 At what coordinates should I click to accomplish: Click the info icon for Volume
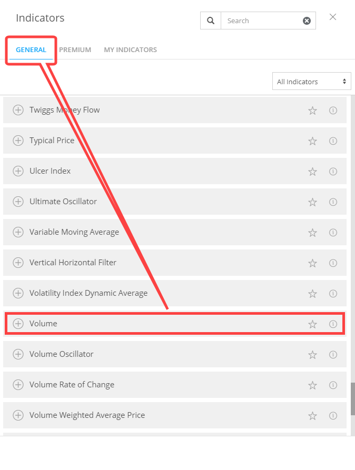click(333, 324)
